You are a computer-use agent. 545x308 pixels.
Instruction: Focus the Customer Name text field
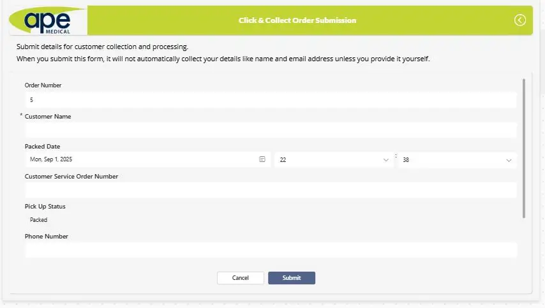point(271,130)
